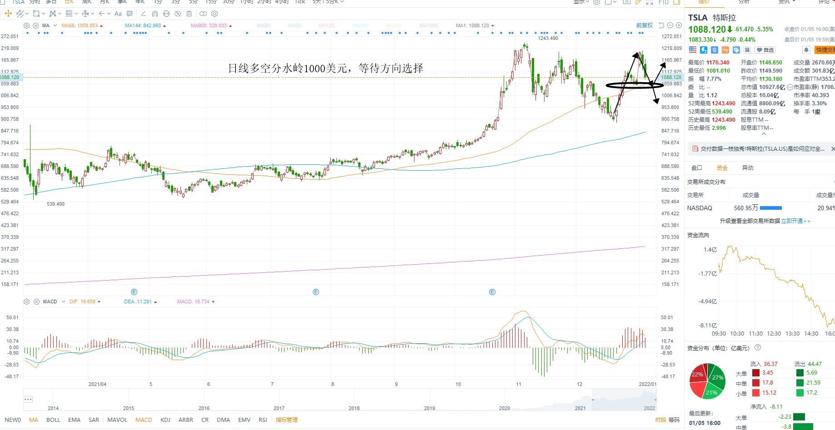Image resolution: width=835 pixels, height=430 pixels.
Task: Select the KDJ indicator tab
Action: 165,420
